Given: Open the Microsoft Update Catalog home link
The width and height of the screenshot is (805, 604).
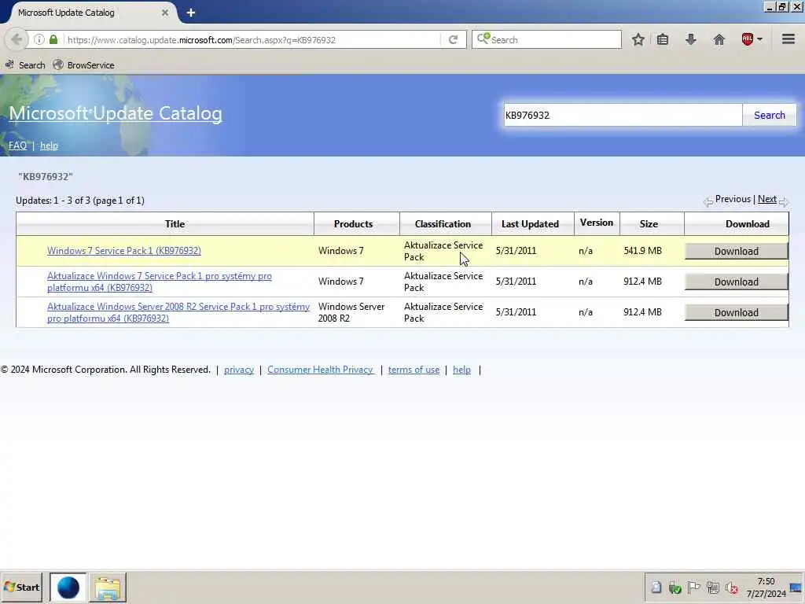Looking at the screenshot, I should 116,113.
